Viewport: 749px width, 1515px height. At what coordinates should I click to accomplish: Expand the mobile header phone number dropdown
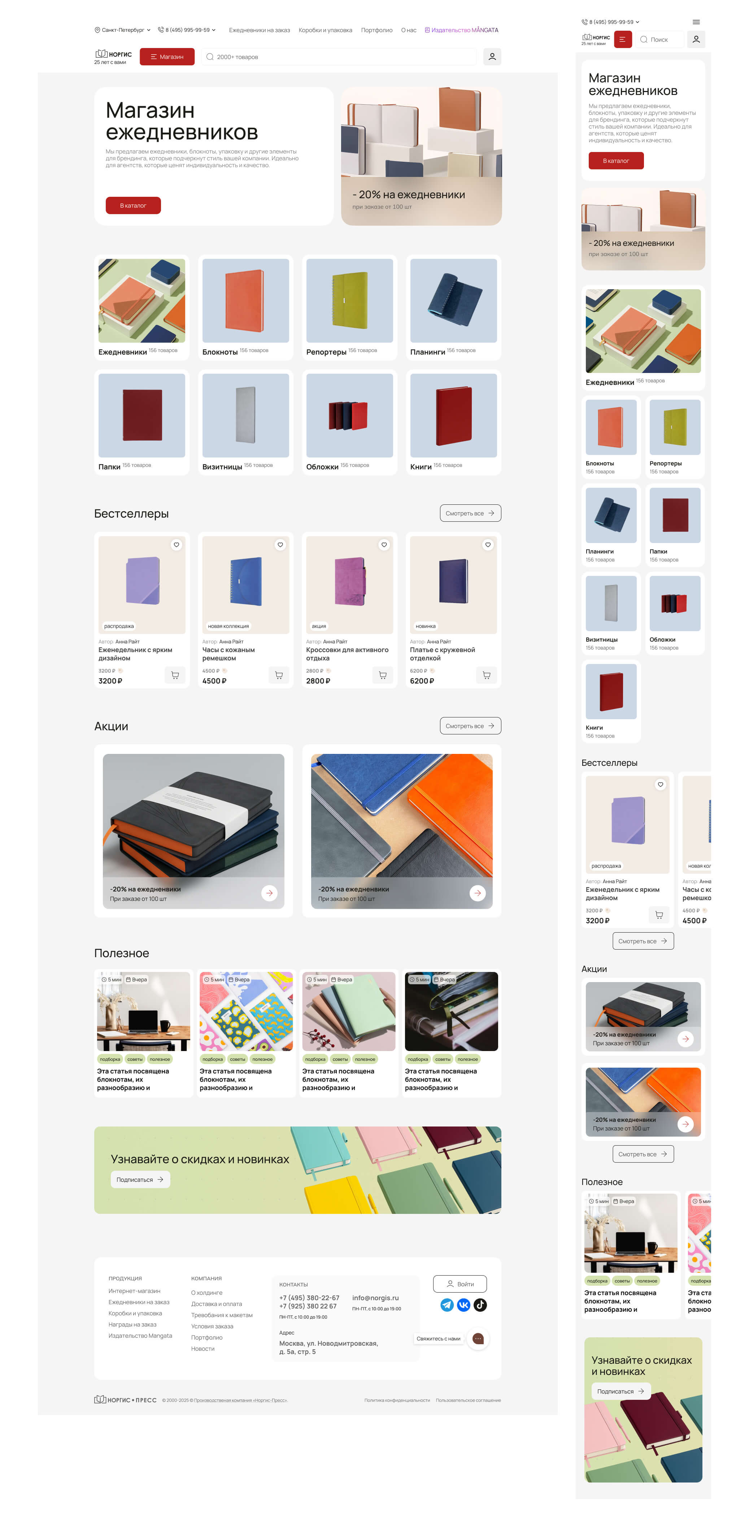click(x=610, y=22)
